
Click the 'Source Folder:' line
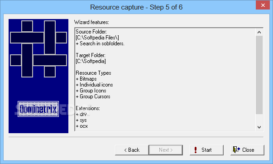tap(91, 32)
